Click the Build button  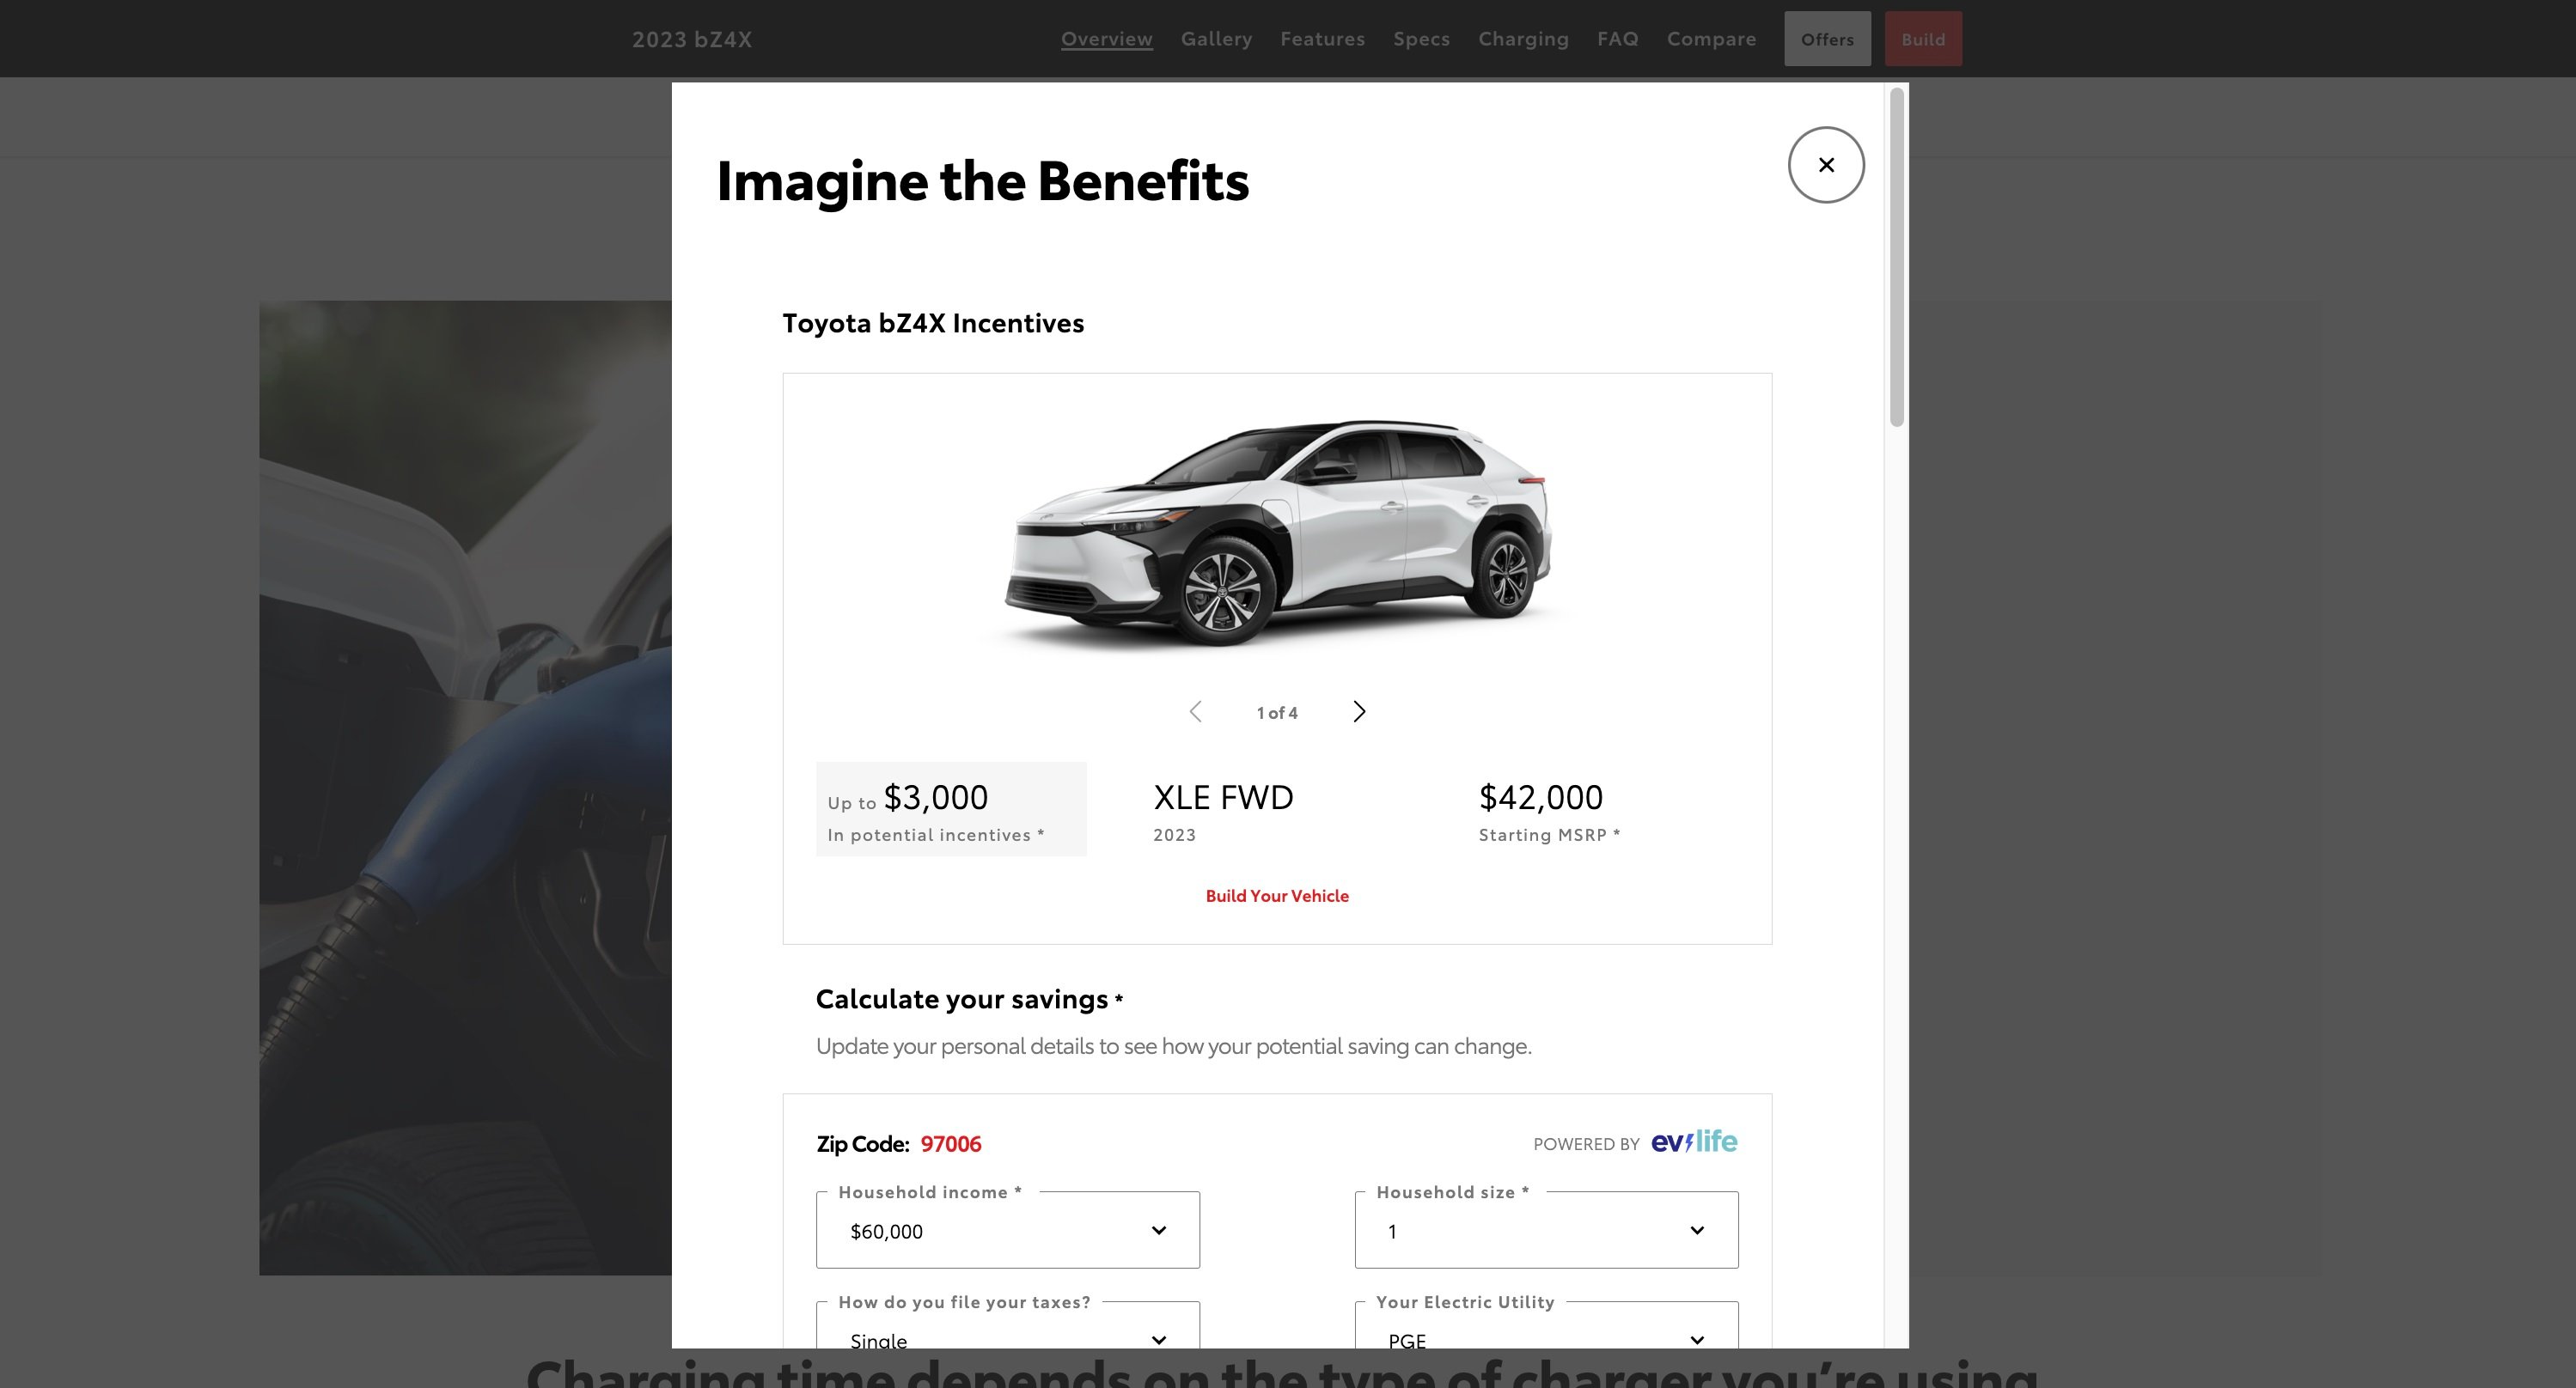pyautogui.click(x=1923, y=38)
